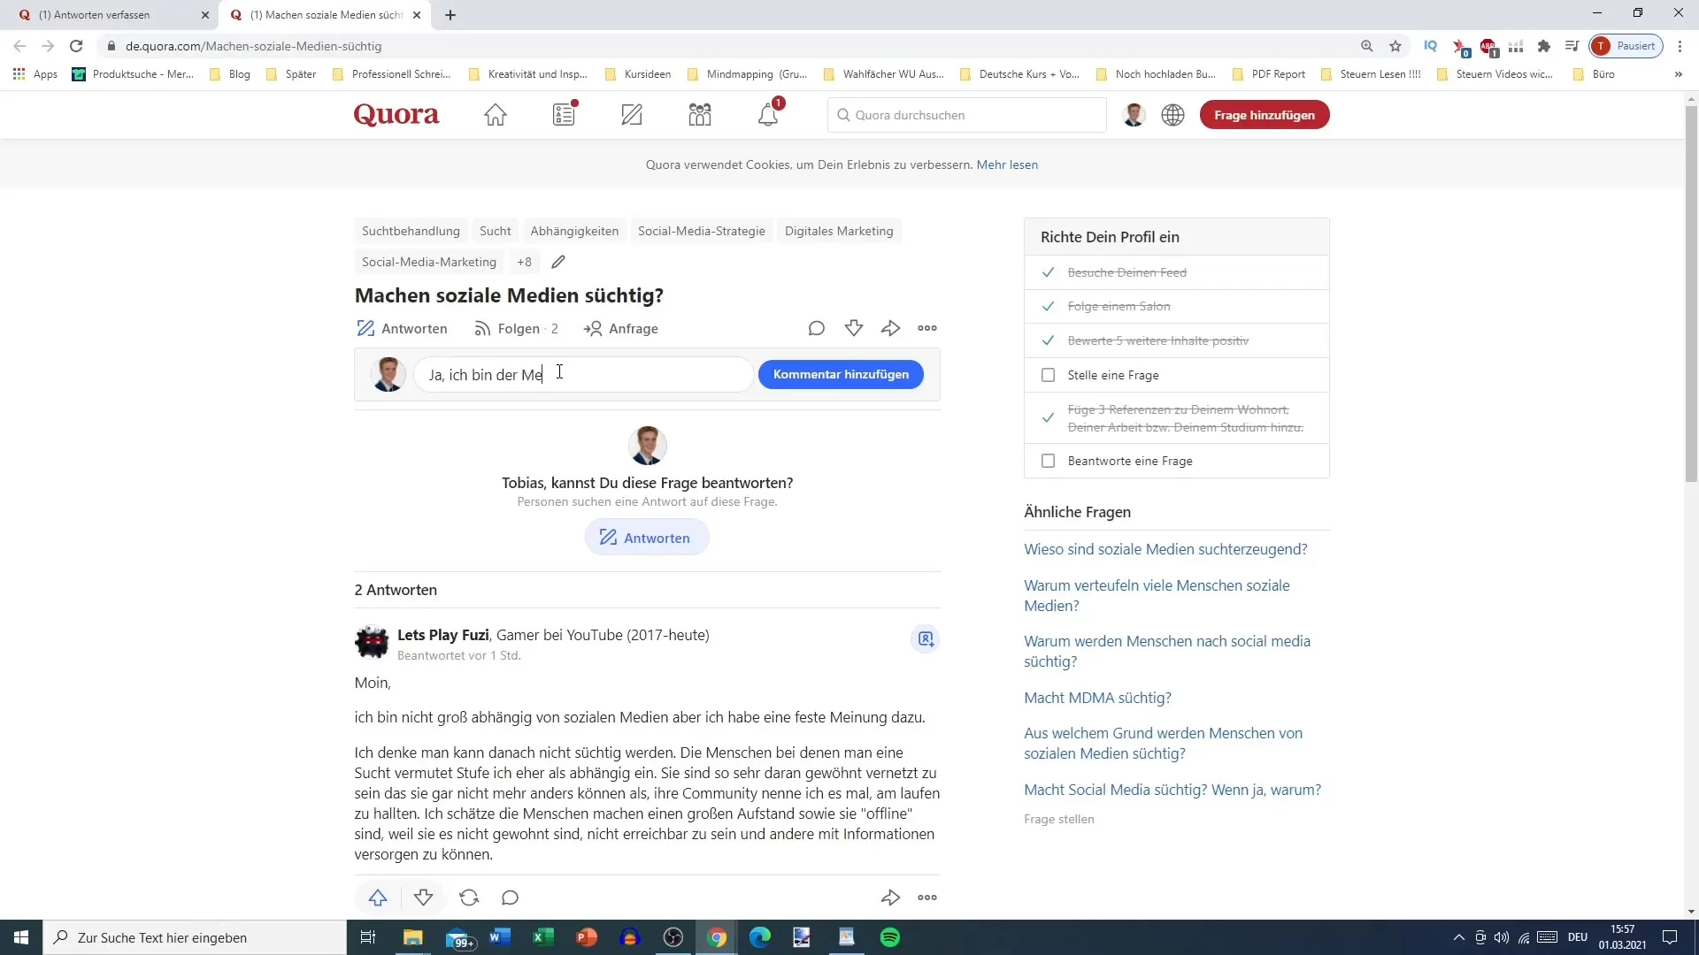
Task: Click the Anfrage request button
Action: (x=621, y=328)
